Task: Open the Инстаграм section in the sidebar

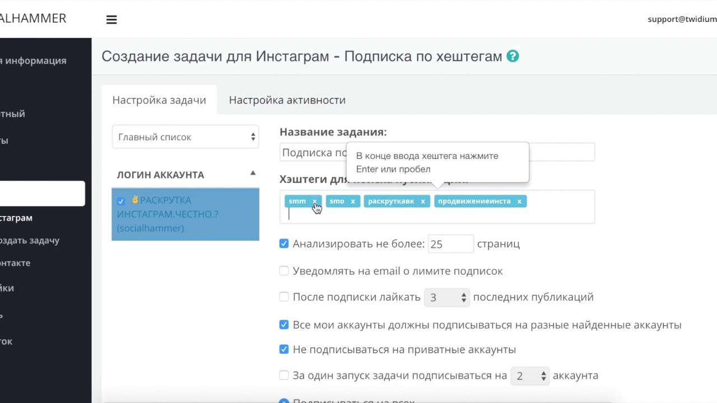Action: [x=16, y=218]
